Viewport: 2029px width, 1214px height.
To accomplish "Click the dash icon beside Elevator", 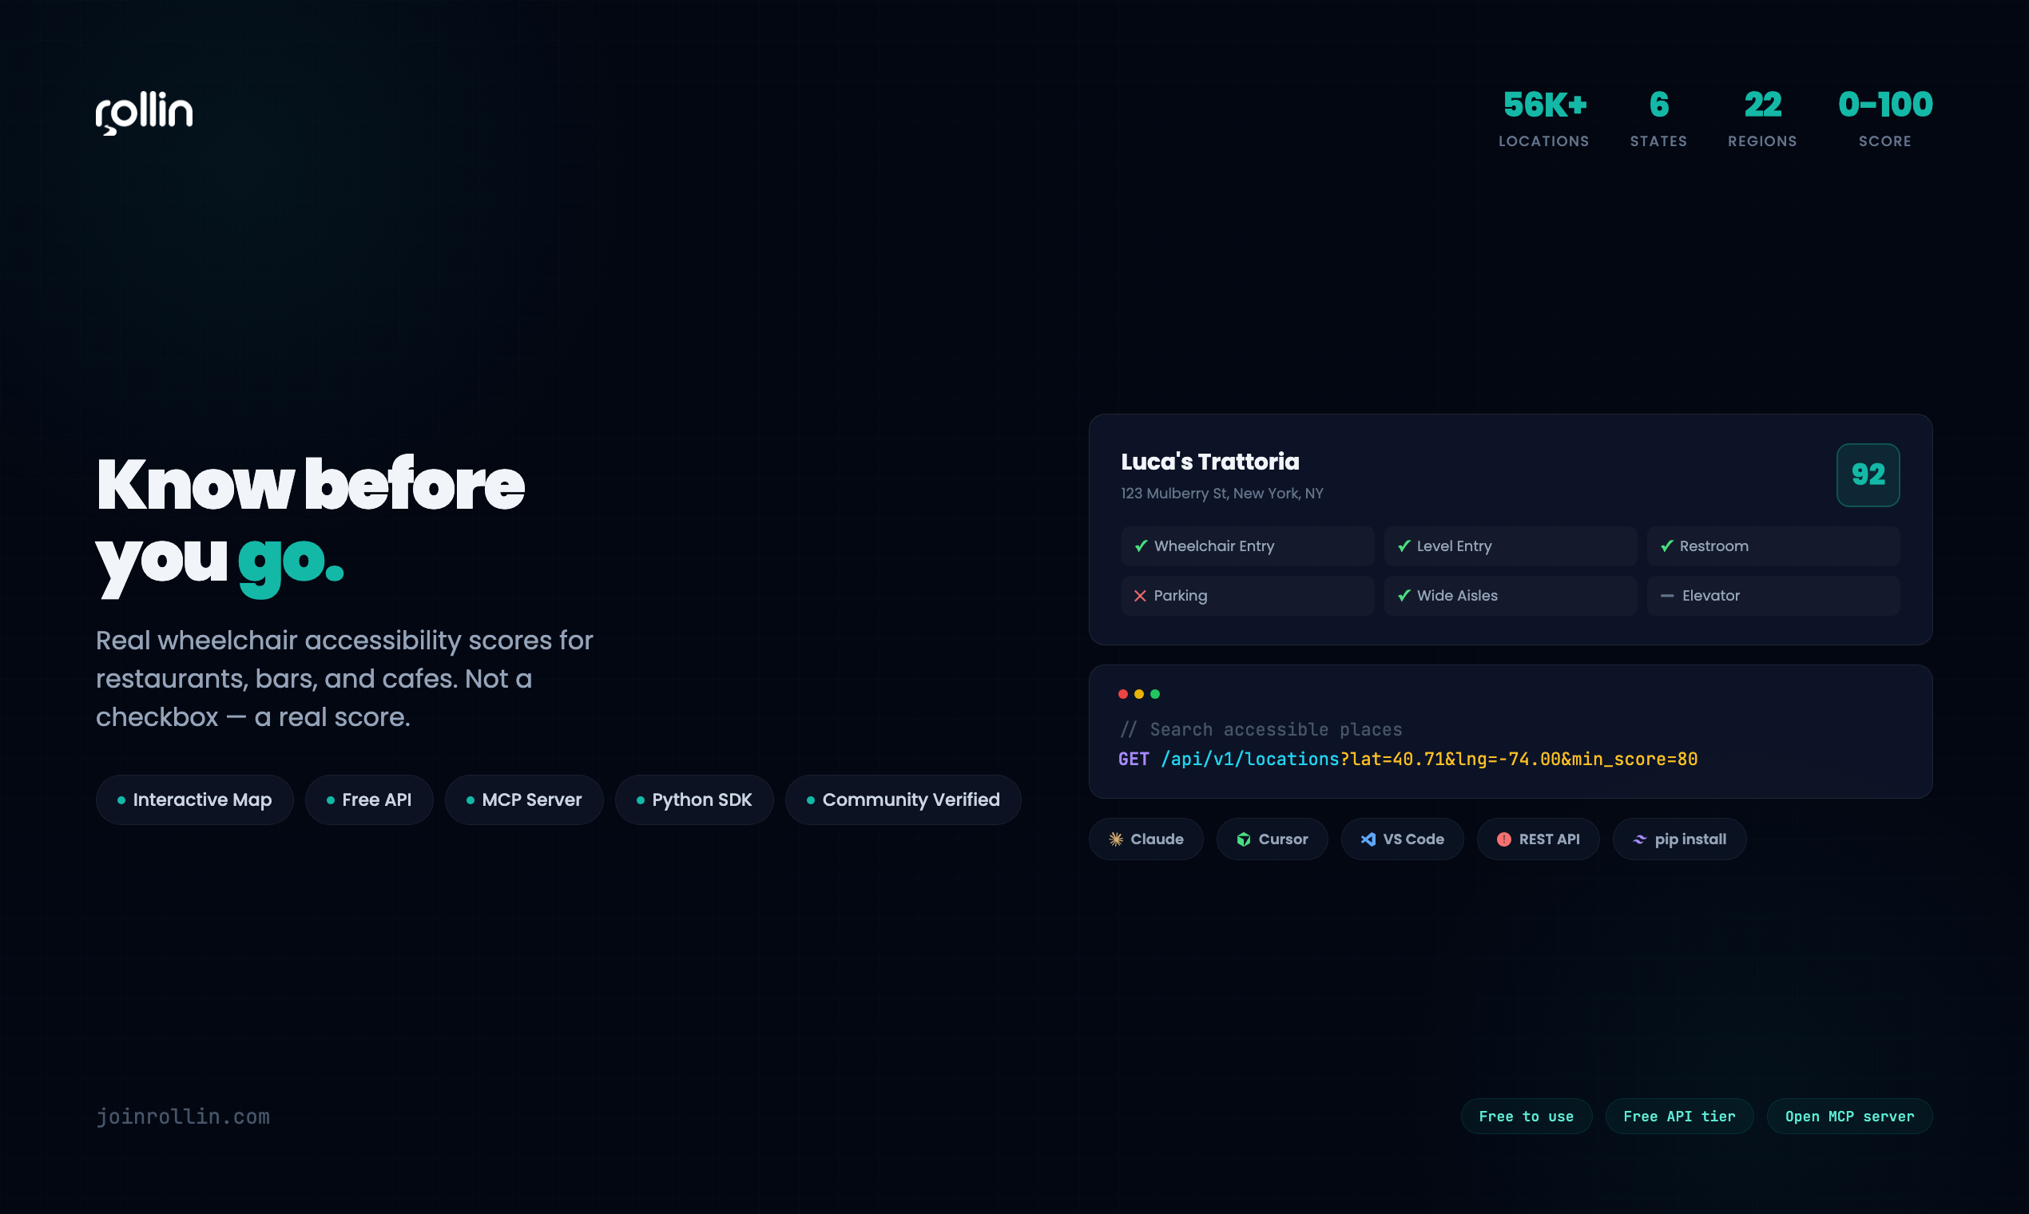I will point(1666,596).
